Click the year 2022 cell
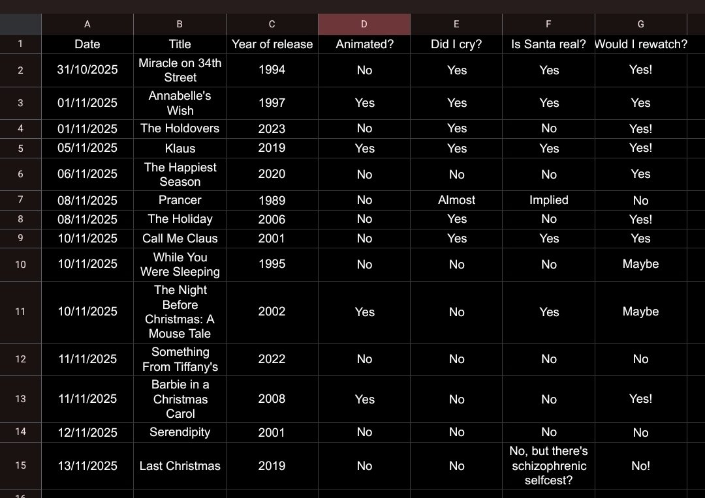Image resolution: width=705 pixels, height=498 pixels. (x=272, y=359)
